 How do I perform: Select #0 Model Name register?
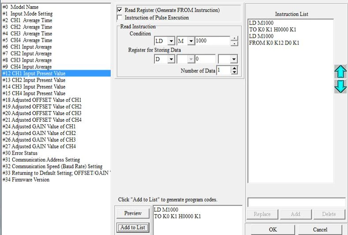tap(21, 7)
